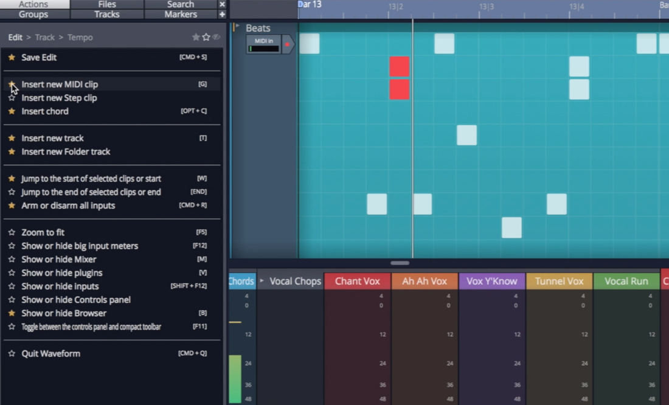The width and height of the screenshot is (669, 405).
Task: Open the Groups tab
Action: pos(33,14)
